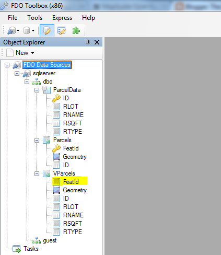The width and height of the screenshot is (221, 255).
Task: Click the ParcelData table icon
Action: [x=46, y=90]
